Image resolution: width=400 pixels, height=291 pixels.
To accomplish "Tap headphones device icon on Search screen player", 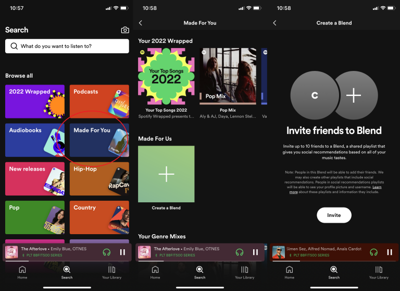I will pos(107,252).
